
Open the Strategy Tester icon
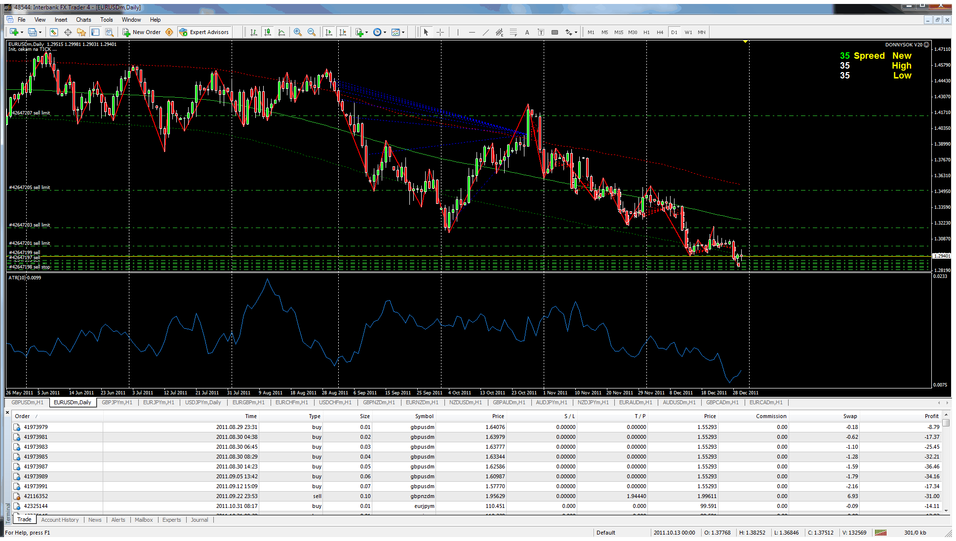pyautogui.click(x=109, y=32)
